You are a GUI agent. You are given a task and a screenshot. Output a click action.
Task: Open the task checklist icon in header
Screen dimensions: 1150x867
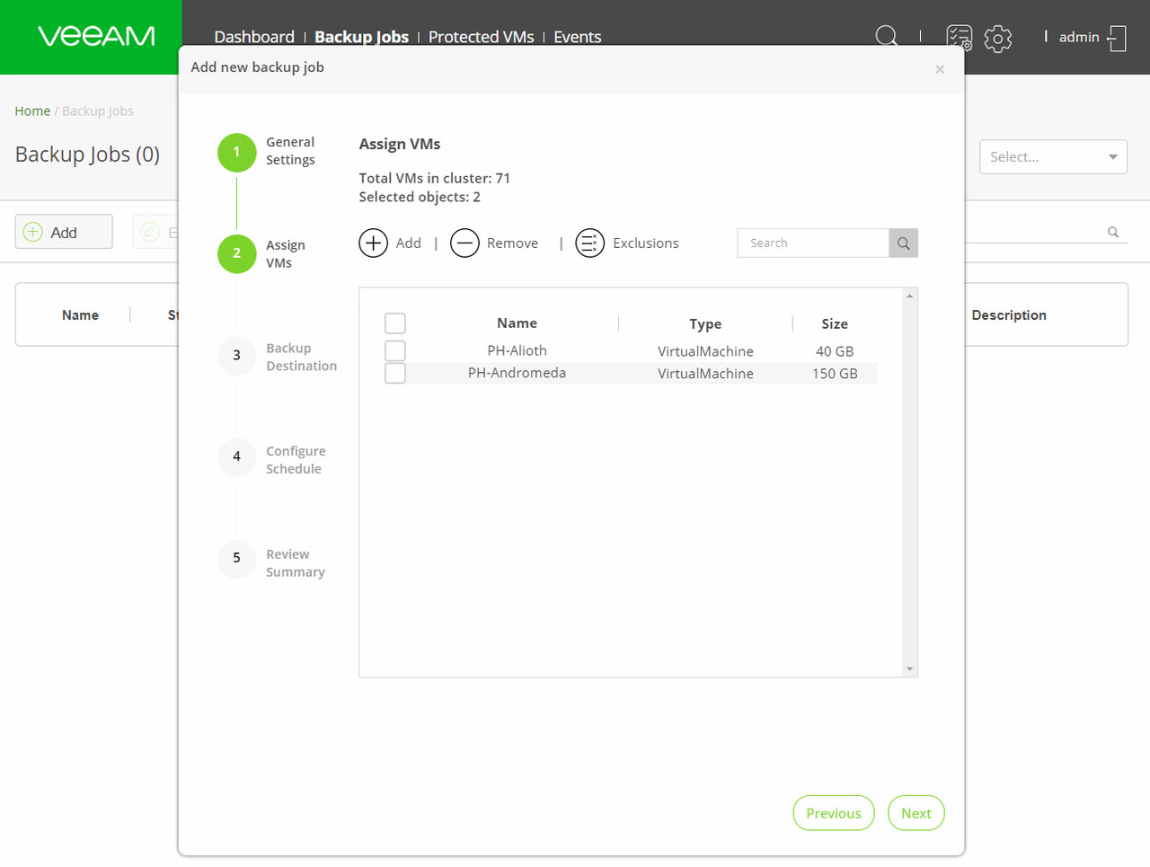pos(960,38)
